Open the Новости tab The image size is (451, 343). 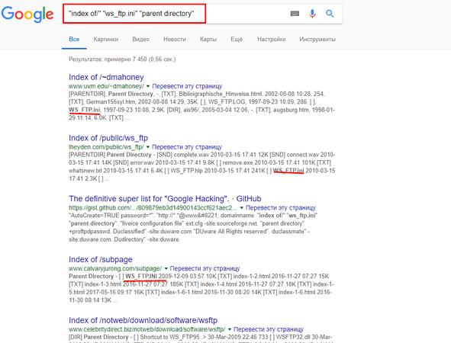point(175,40)
